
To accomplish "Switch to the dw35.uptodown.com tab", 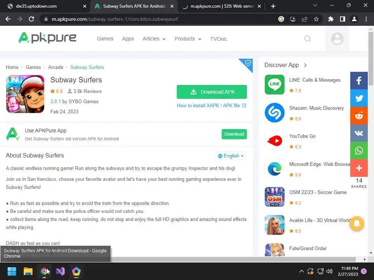I will pyautogui.click(x=44, y=6).
